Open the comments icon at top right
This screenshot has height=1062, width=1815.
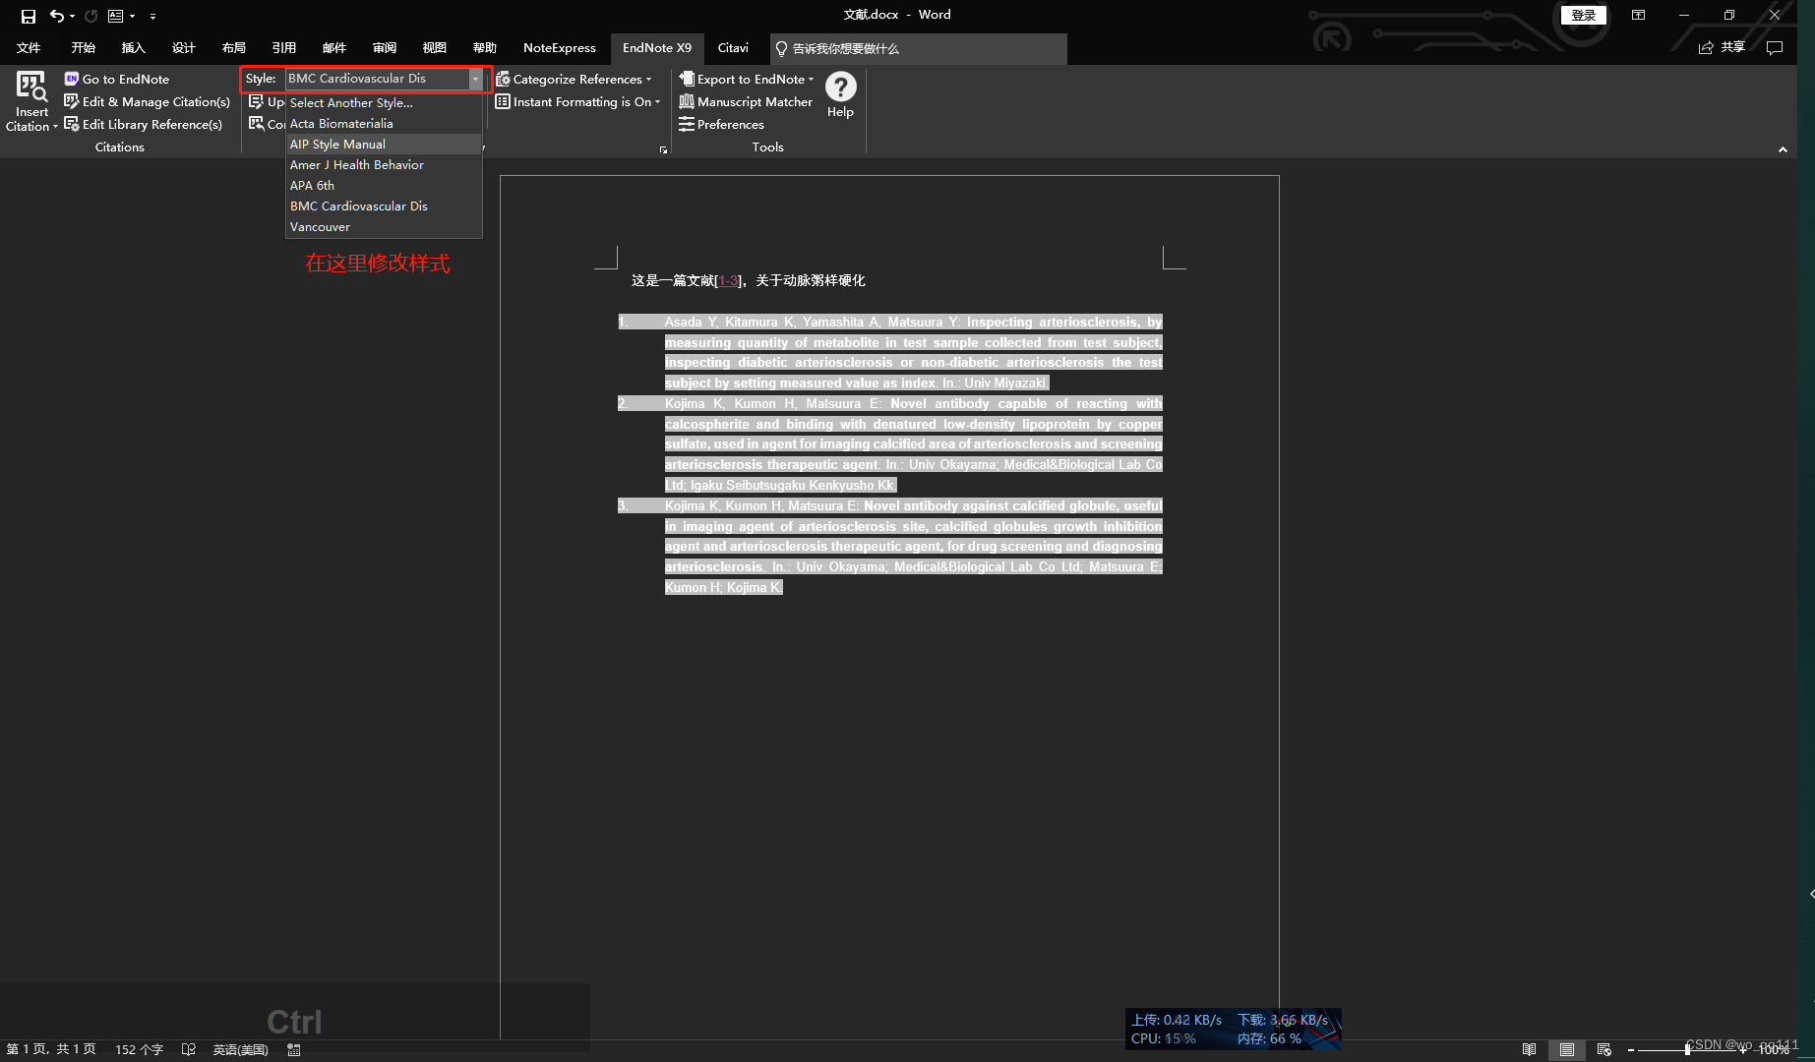point(1775,47)
